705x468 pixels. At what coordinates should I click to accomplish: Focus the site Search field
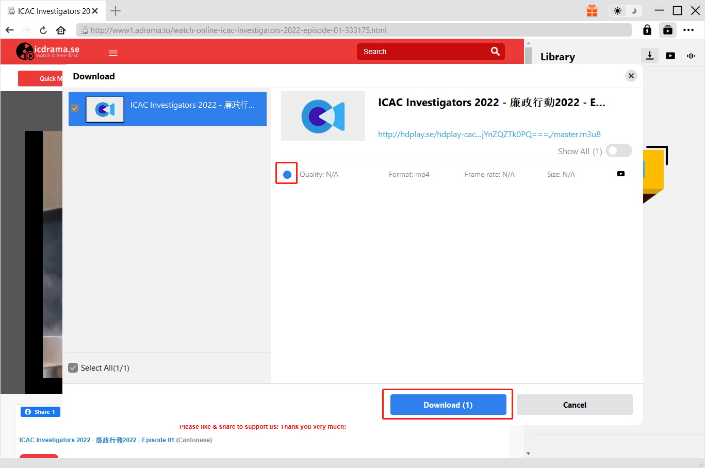coord(431,52)
